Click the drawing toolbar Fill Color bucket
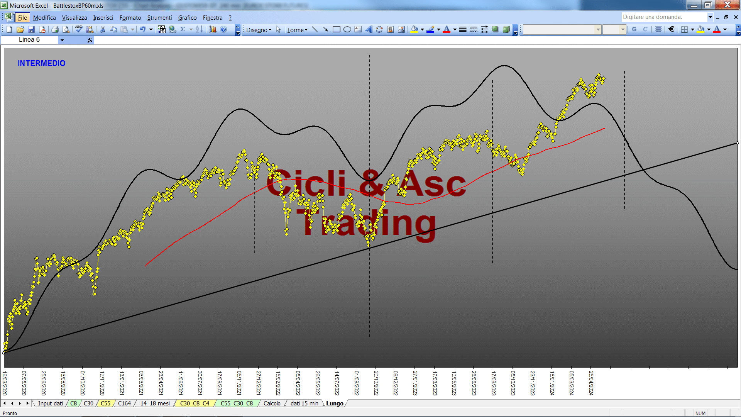This screenshot has height=417, width=741. [414, 29]
